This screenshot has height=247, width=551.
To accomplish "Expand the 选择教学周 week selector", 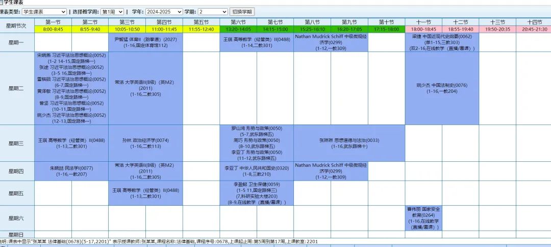I will click(112, 12).
